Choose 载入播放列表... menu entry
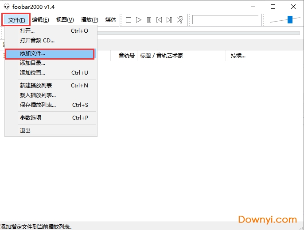The image size is (304, 230). point(51,95)
